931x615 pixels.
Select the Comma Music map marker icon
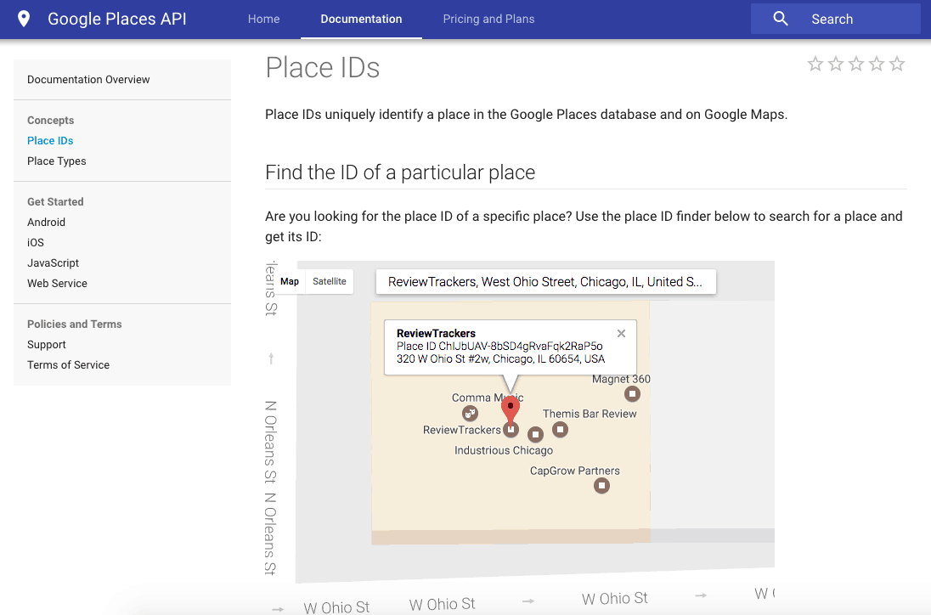pyautogui.click(x=471, y=413)
